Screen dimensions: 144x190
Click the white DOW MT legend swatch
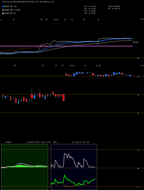click(3, 10)
